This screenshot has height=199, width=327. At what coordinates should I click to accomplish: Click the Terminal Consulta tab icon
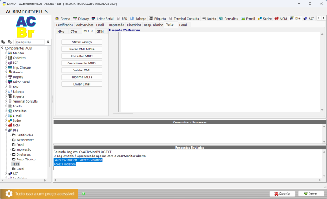tap(170, 18)
